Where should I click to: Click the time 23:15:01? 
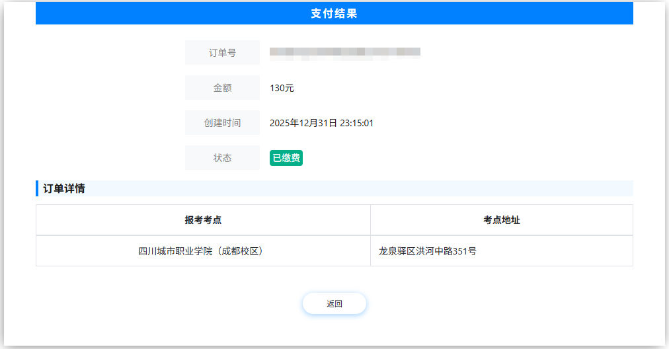(x=357, y=123)
